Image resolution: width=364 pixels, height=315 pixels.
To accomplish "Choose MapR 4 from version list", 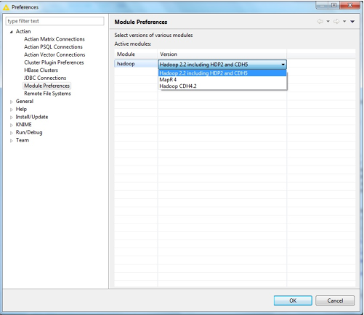I will (x=222, y=80).
